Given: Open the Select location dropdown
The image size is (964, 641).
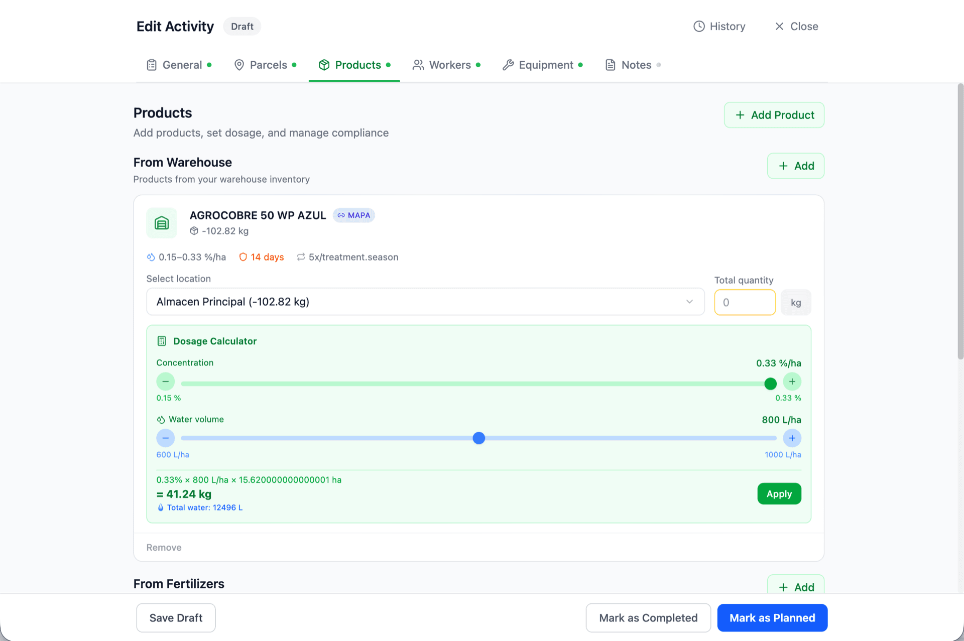Looking at the screenshot, I should coord(425,302).
